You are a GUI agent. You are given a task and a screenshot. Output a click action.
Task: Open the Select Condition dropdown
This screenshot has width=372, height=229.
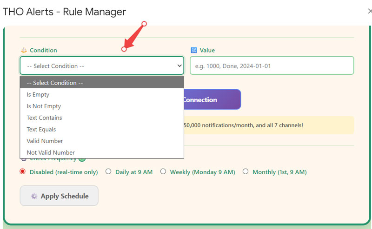pyautogui.click(x=102, y=65)
